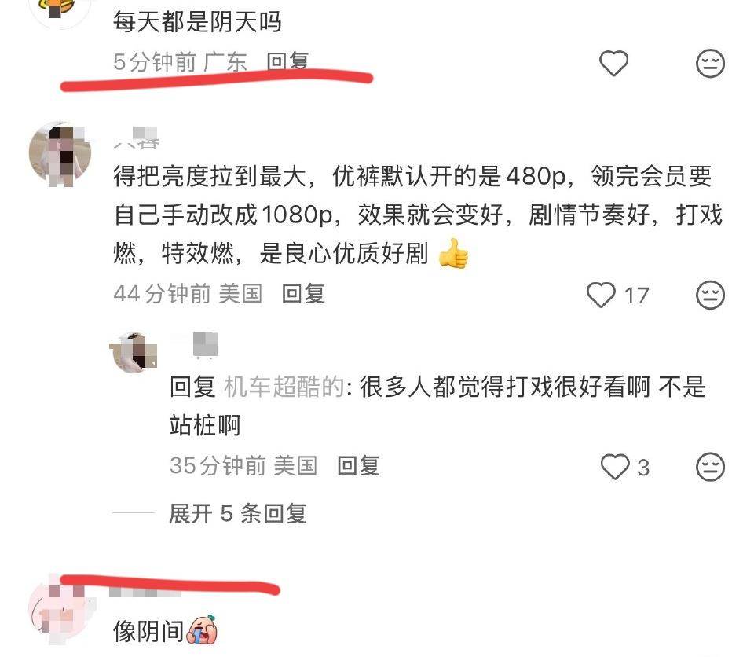Reply to the 44分钟前 美国 comment

point(303,294)
